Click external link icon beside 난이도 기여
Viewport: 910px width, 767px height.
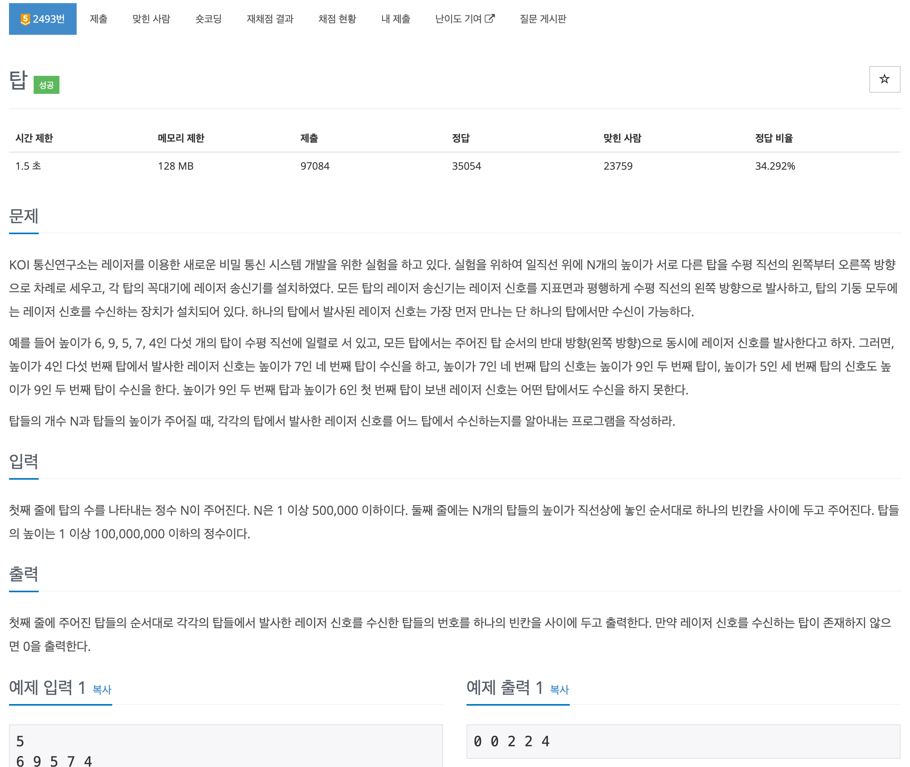[x=489, y=19]
